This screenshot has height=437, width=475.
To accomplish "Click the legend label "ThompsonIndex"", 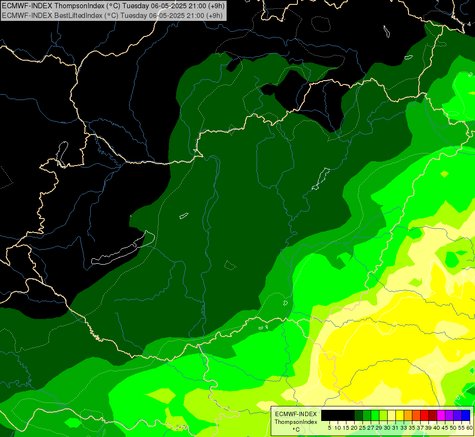I will [x=296, y=422].
